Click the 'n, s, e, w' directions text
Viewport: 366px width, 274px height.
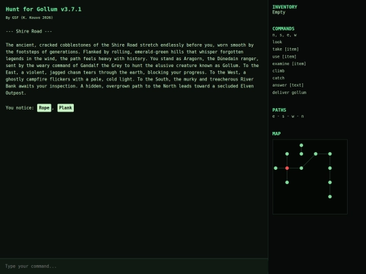[284, 35]
